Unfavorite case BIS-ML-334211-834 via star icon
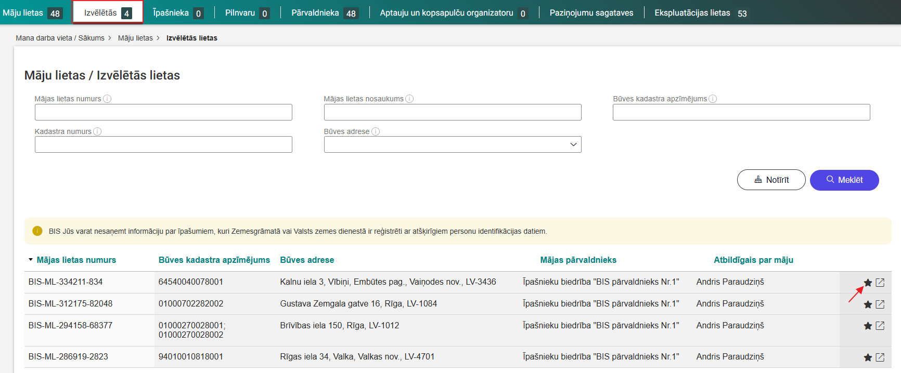Screen dimensions: 901x373 point(868,283)
